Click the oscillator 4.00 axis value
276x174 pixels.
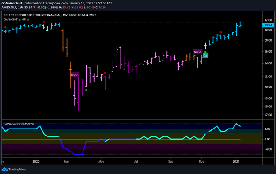coord(267,129)
